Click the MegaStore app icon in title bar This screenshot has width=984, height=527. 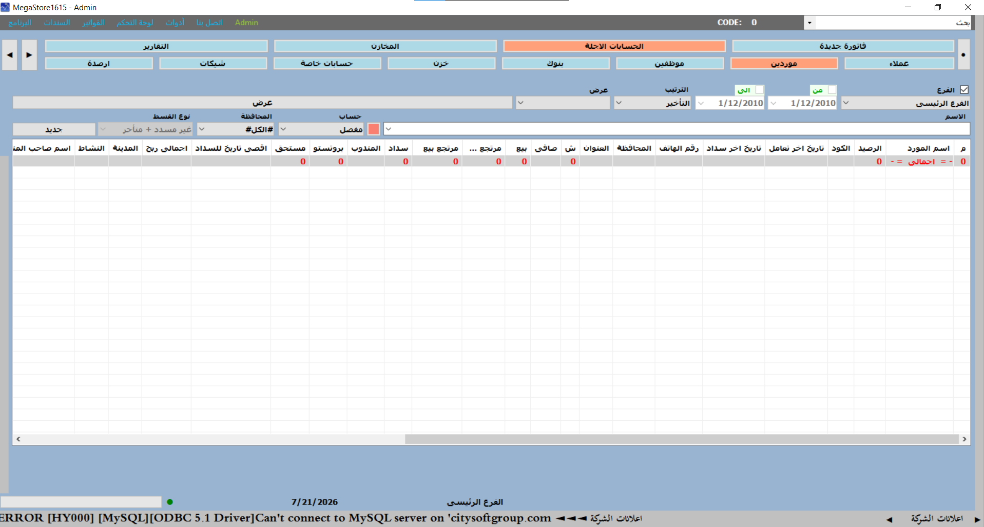point(5,7)
